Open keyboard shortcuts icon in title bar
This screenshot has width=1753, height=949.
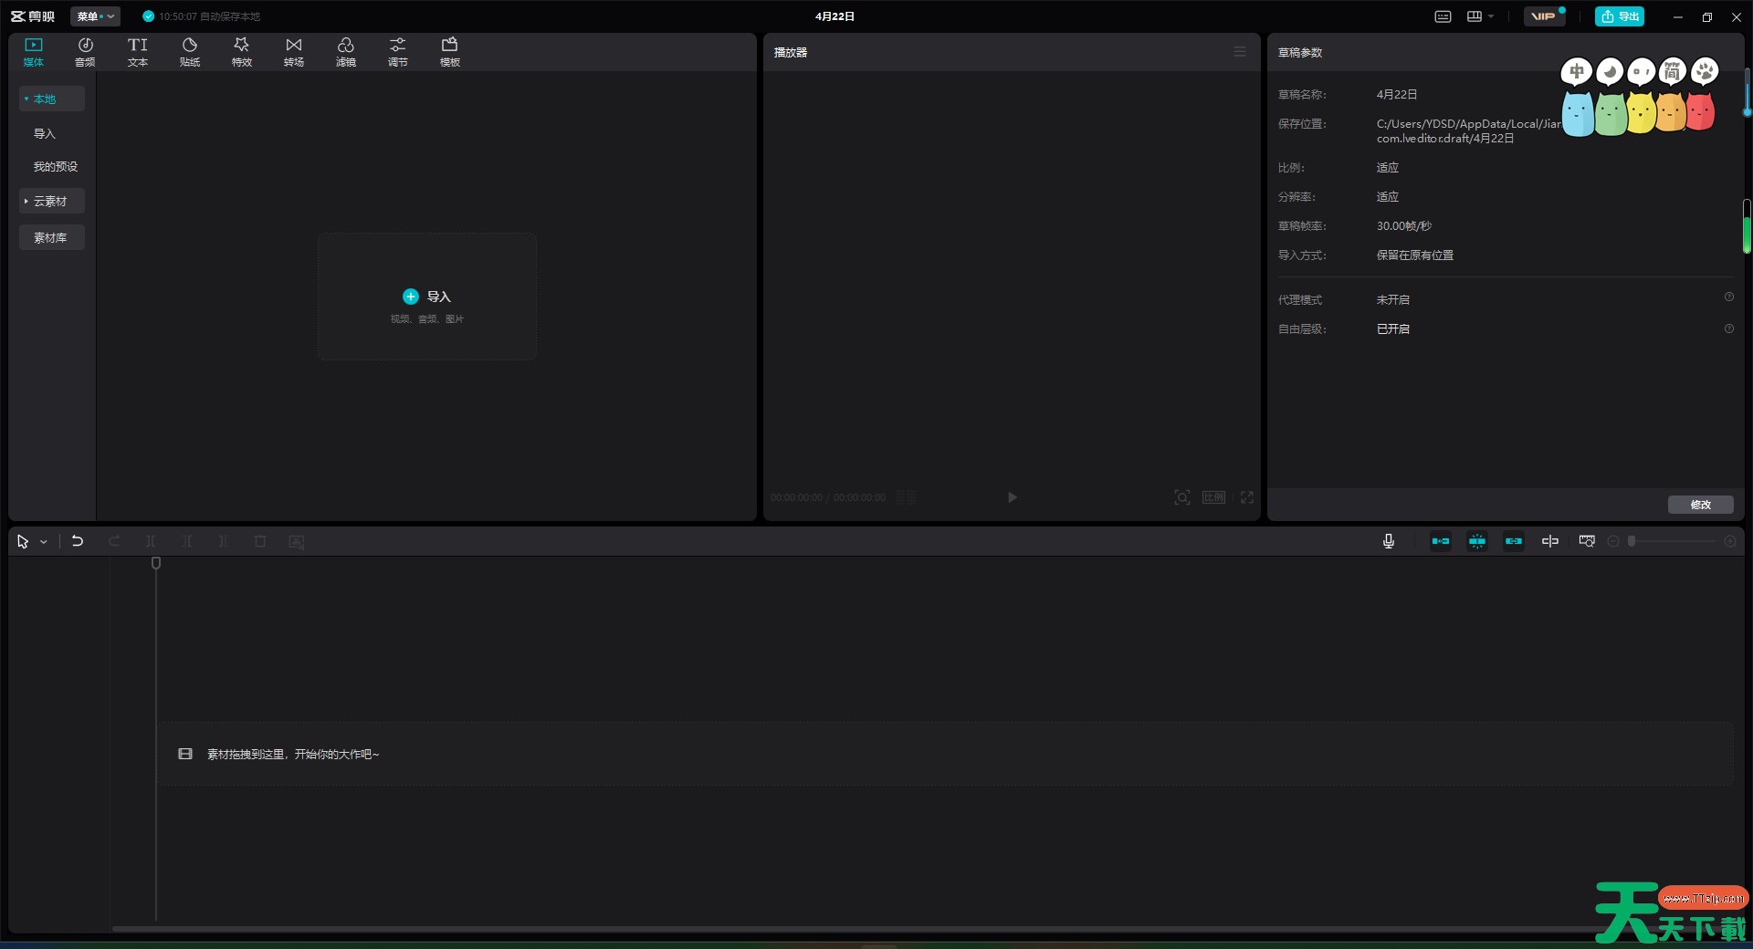point(1443,16)
